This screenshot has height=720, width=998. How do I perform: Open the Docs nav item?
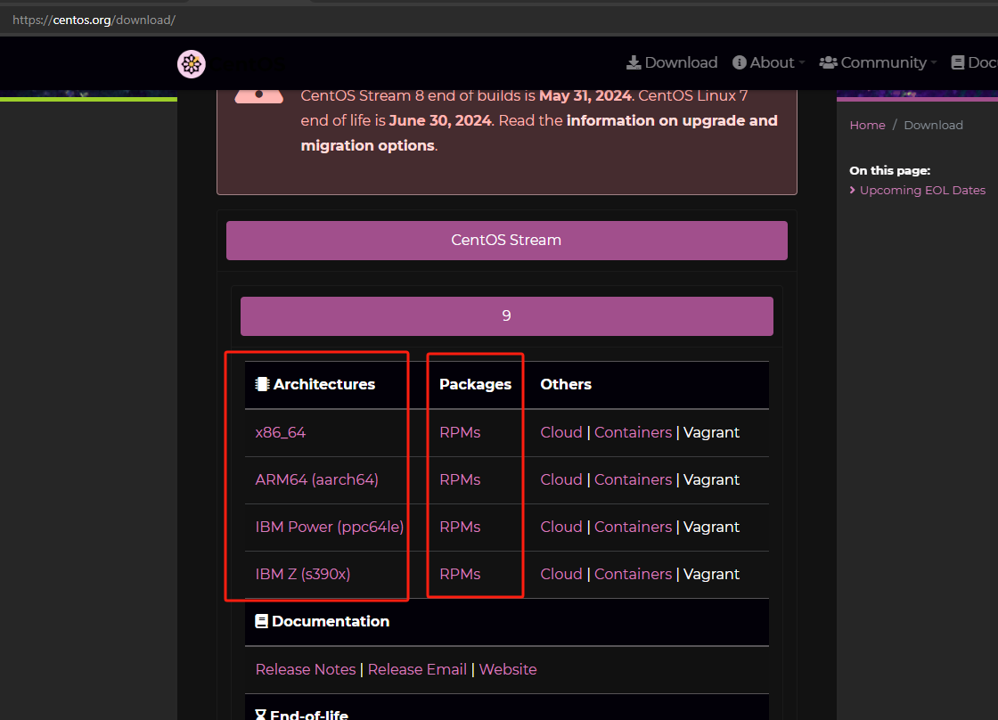point(975,62)
